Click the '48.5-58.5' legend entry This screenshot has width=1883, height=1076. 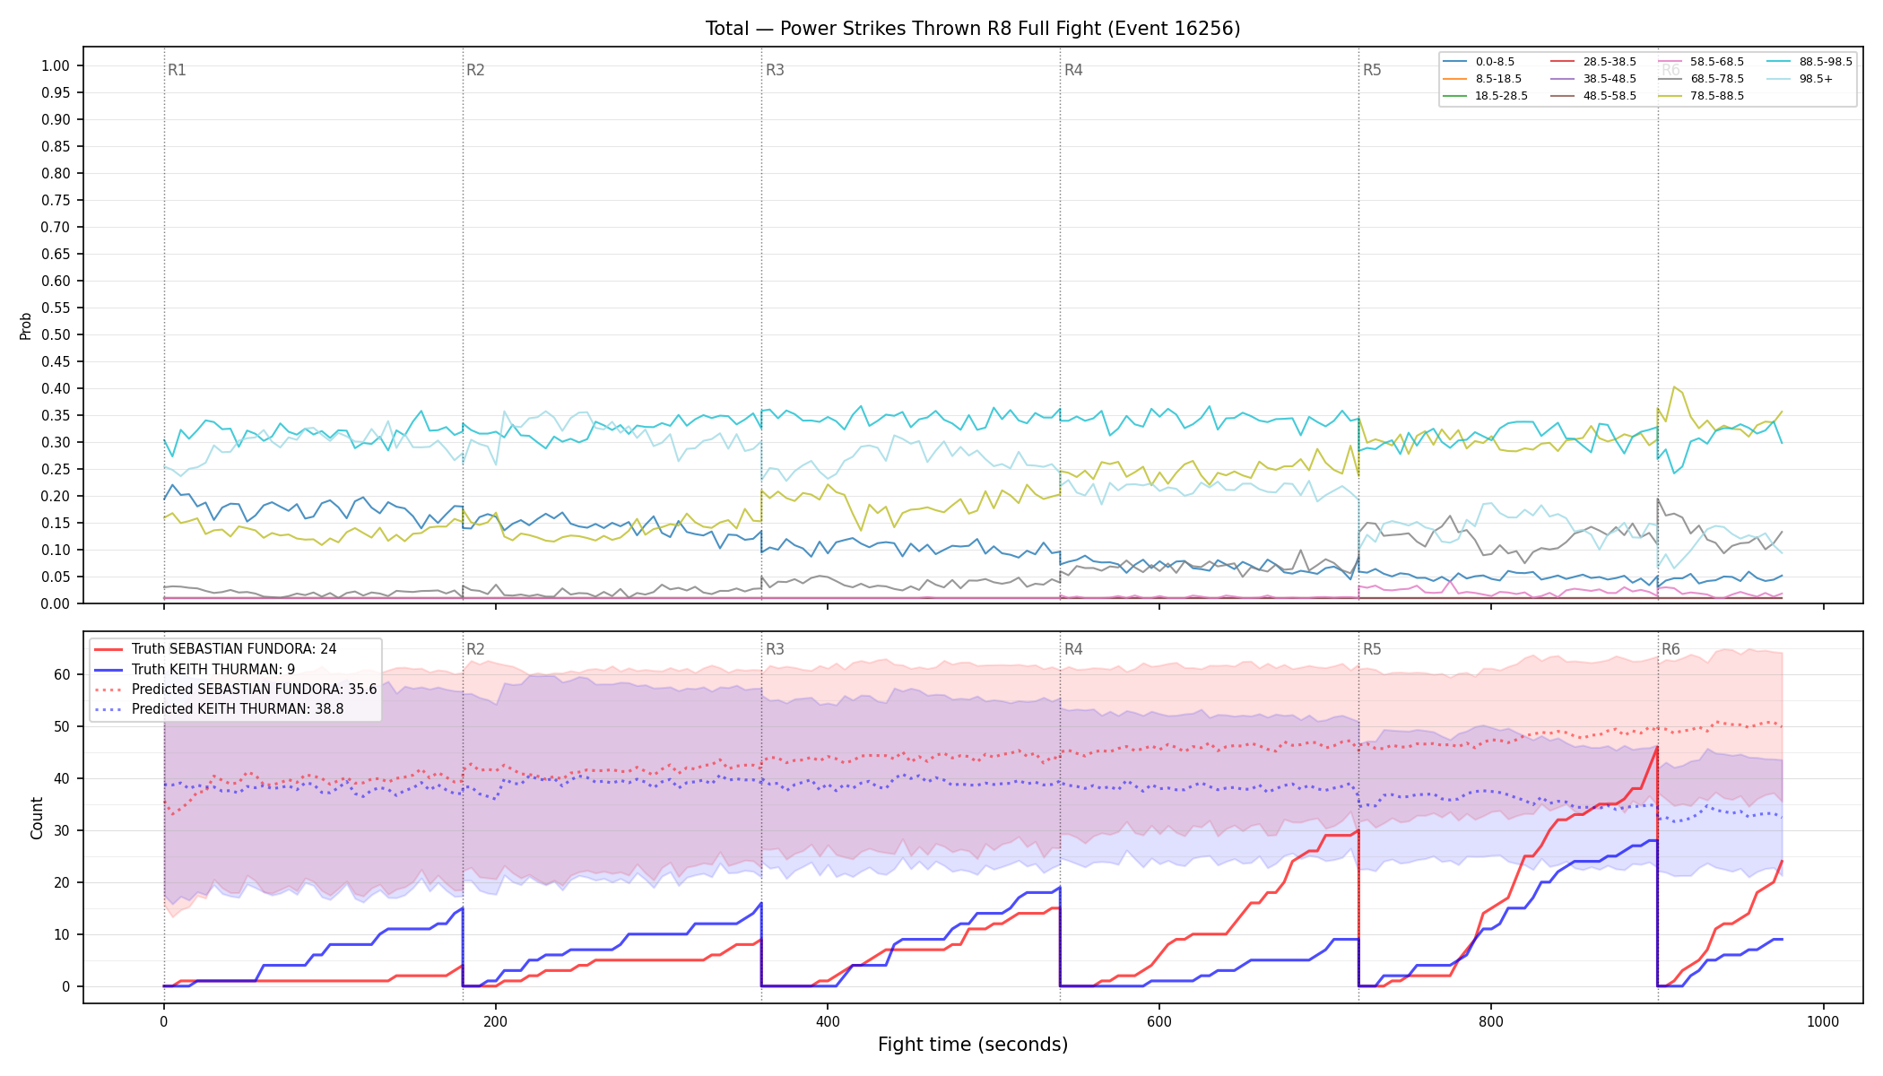click(x=1593, y=96)
